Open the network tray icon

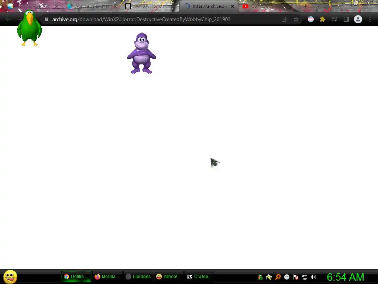tap(305, 277)
